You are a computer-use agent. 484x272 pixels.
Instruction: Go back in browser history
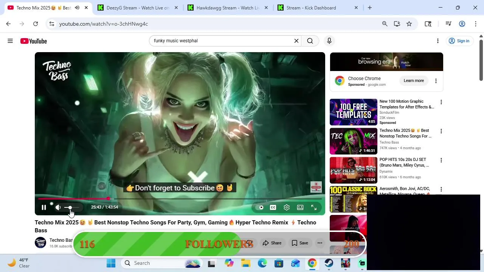(8, 24)
